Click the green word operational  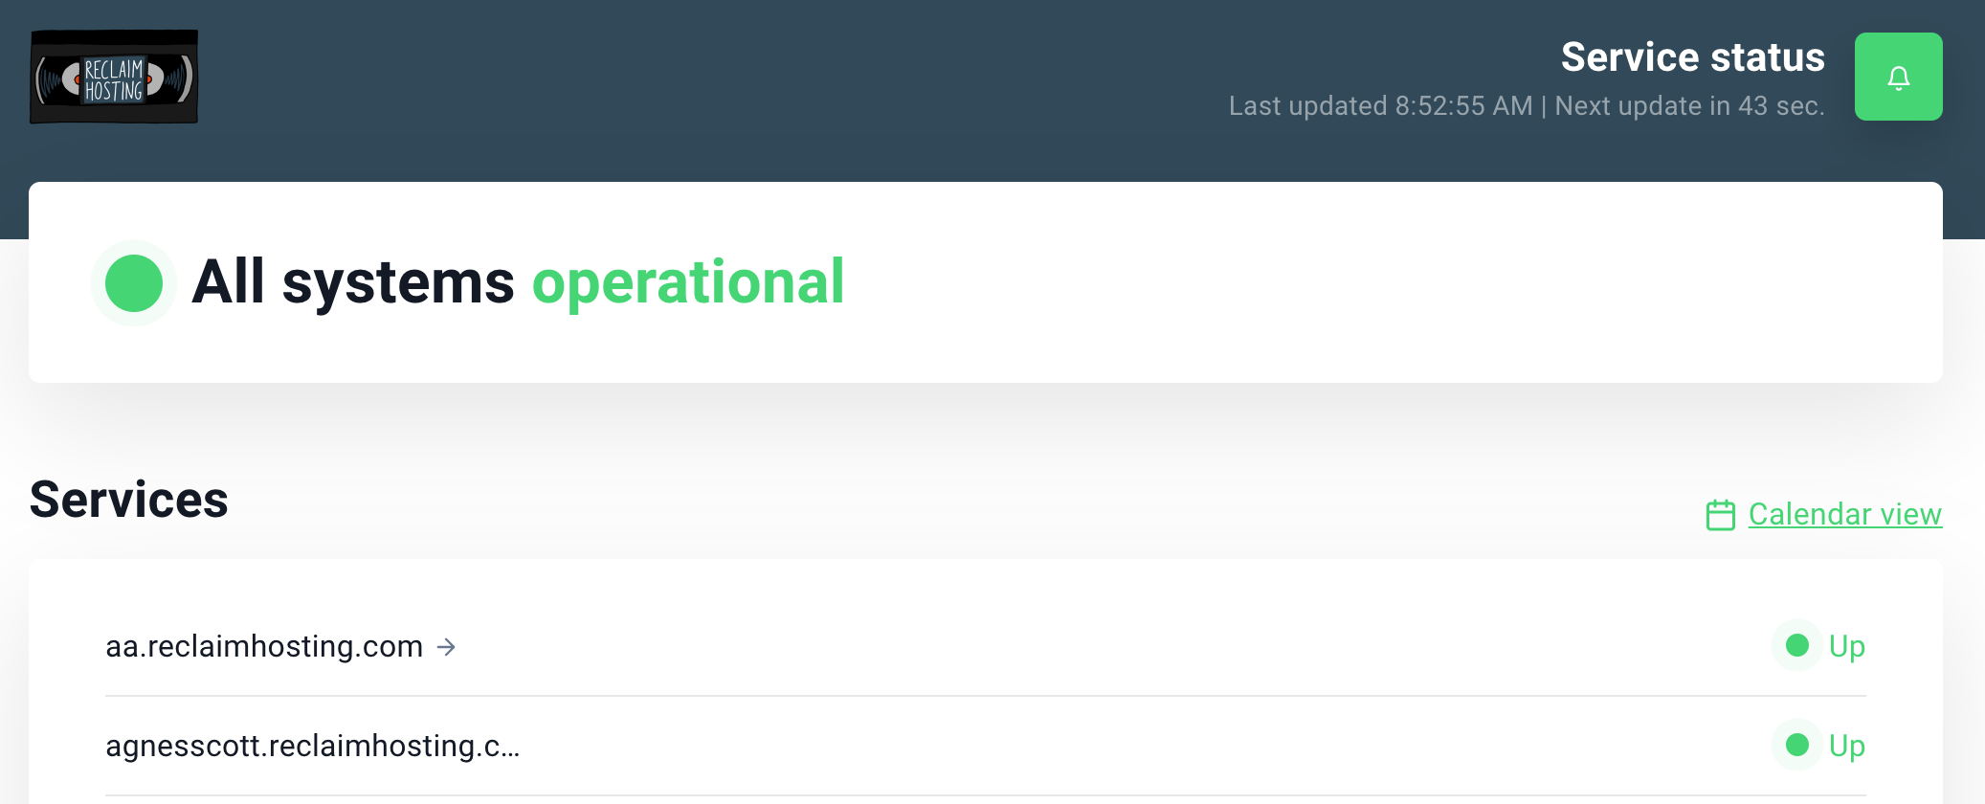point(688,283)
